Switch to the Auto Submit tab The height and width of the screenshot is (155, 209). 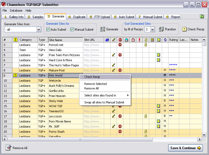pyautogui.click(x=124, y=17)
